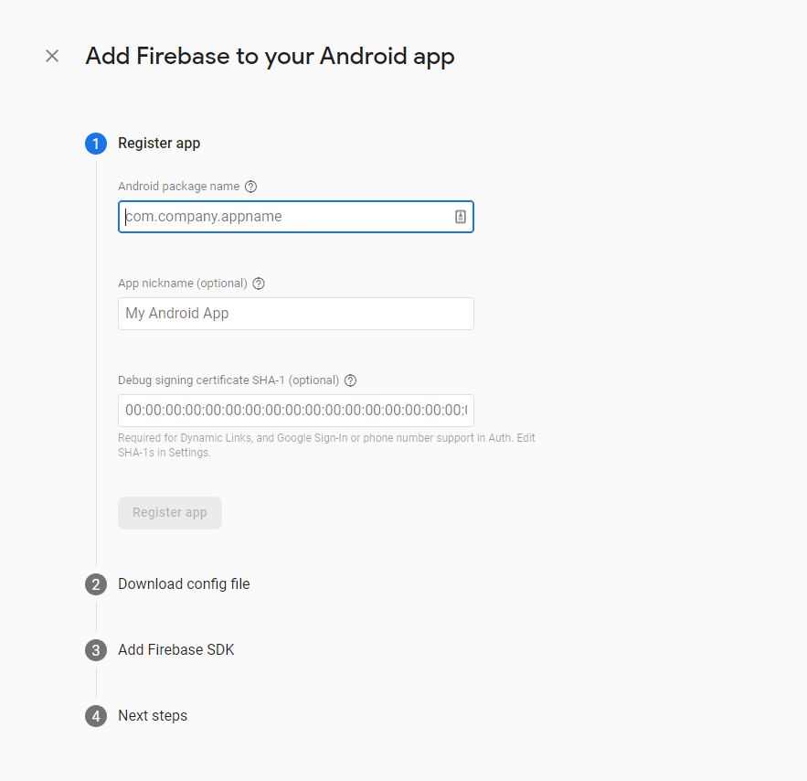The image size is (807, 781).
Task: Click the Android package name label
Action: click(x=179, y=187)
